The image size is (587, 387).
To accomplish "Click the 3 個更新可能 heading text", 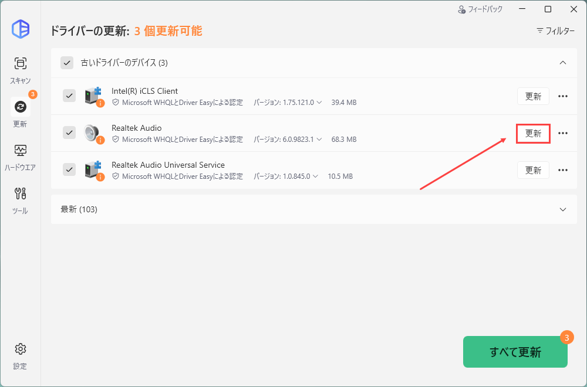I will click(168, 31).
